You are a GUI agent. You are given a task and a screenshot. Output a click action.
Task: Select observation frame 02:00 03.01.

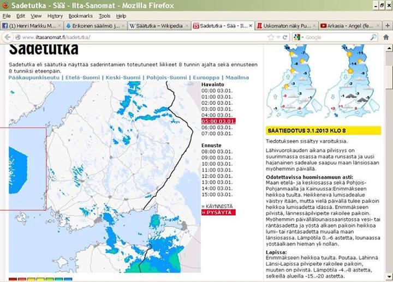click(217, 103)
